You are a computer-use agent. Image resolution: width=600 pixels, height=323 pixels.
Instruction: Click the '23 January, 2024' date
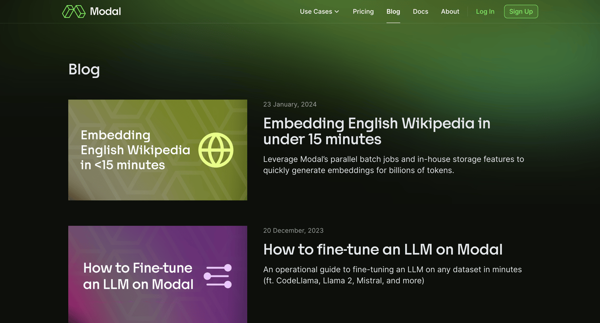click(290, 104)
